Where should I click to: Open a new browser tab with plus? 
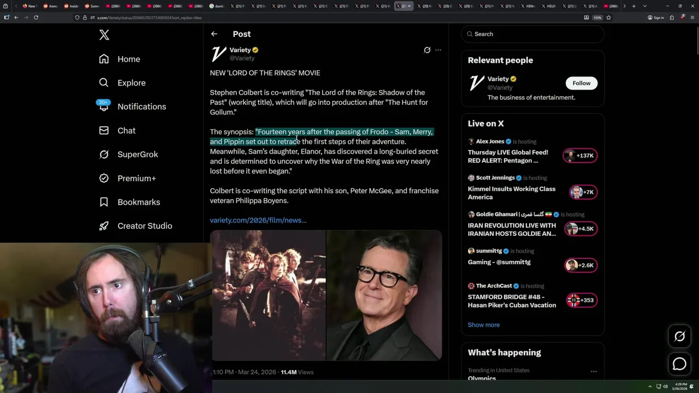coord(633,6)
